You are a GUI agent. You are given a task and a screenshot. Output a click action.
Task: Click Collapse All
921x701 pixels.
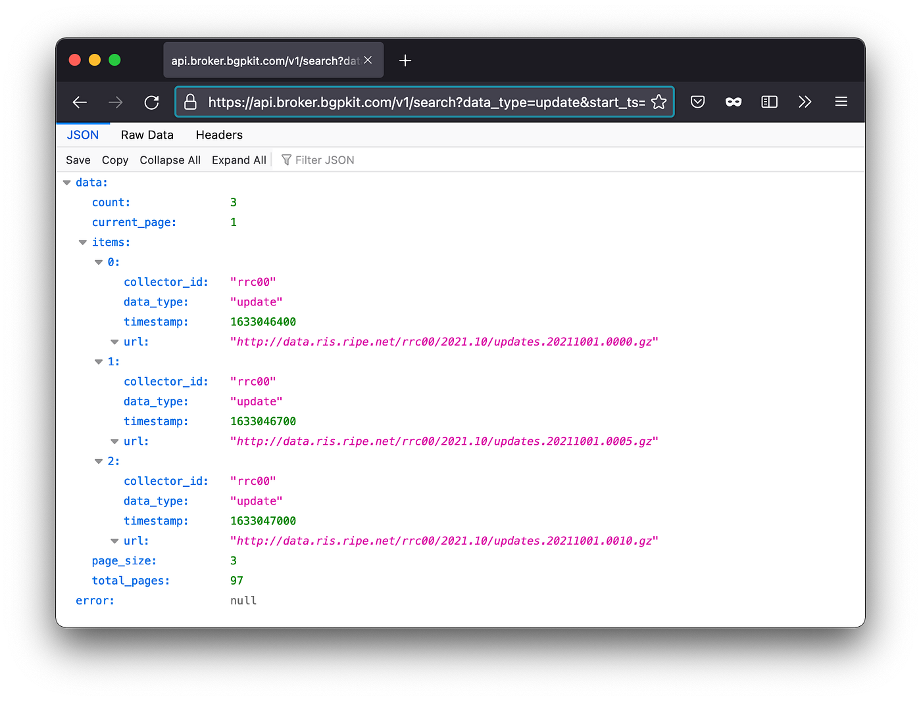170,160
